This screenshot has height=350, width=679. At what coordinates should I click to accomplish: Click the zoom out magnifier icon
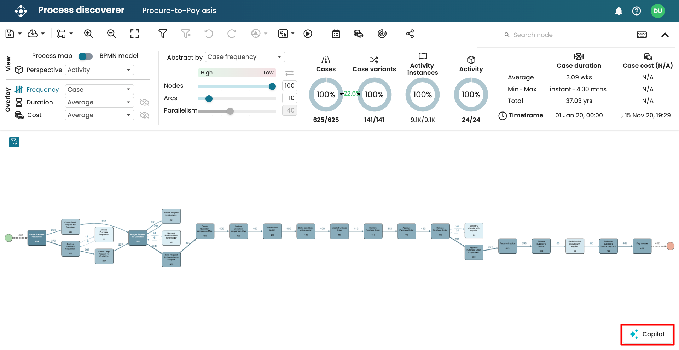click(x=111, y=34)
